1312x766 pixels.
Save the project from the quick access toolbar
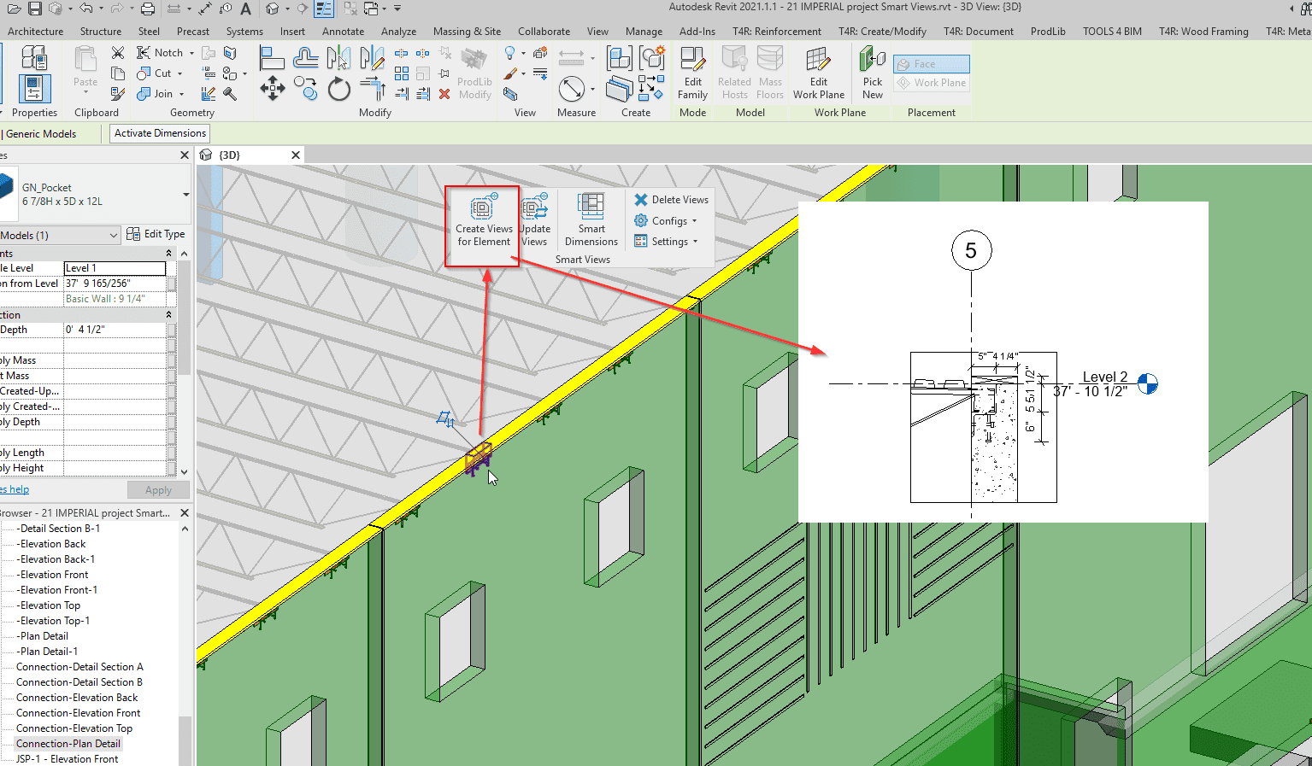(x=35, y=9)
